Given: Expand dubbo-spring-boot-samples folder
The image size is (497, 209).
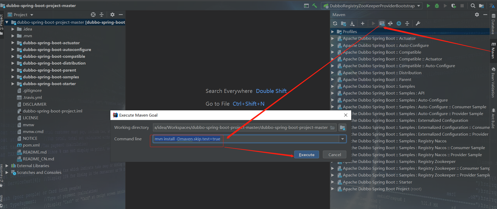Looking at the screenshot, I should point(13,77).
